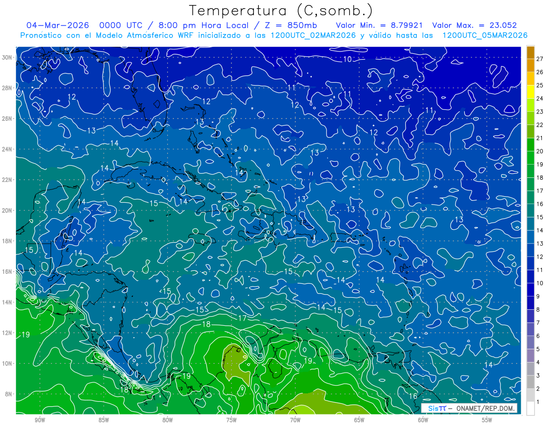Click the '8N' latitude axis label
The width and height of the screenshot is (552, 426).
pyautogui.click(x=8, y=394)
